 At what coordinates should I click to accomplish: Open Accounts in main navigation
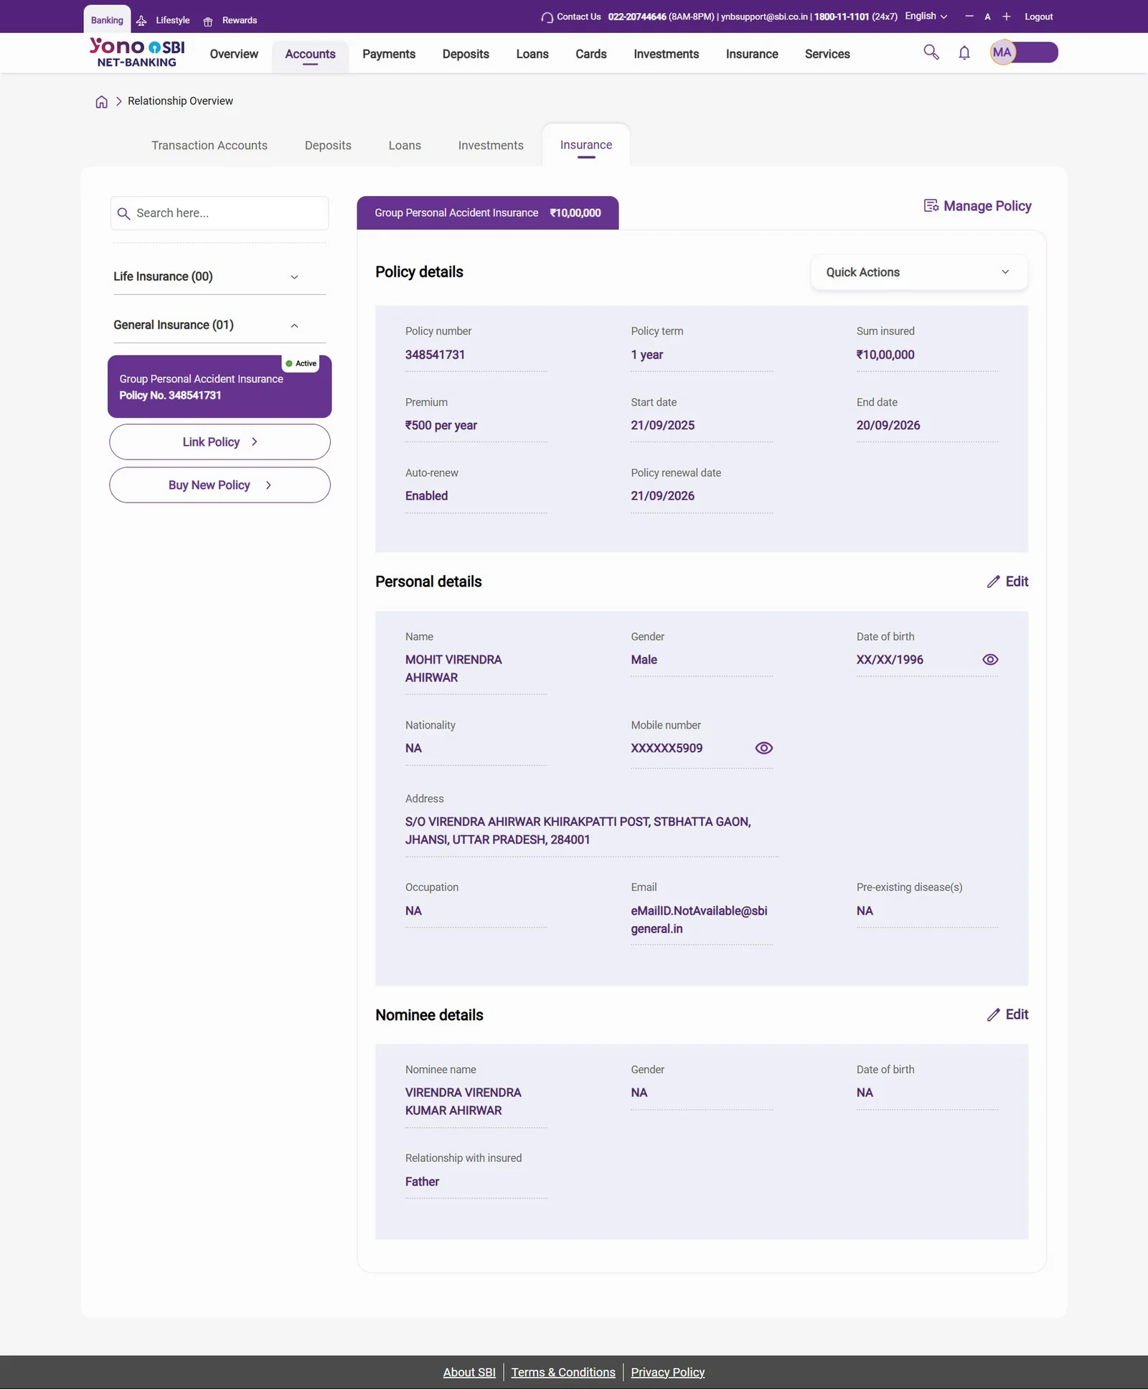pyautogui.click(x=310, y=55)
